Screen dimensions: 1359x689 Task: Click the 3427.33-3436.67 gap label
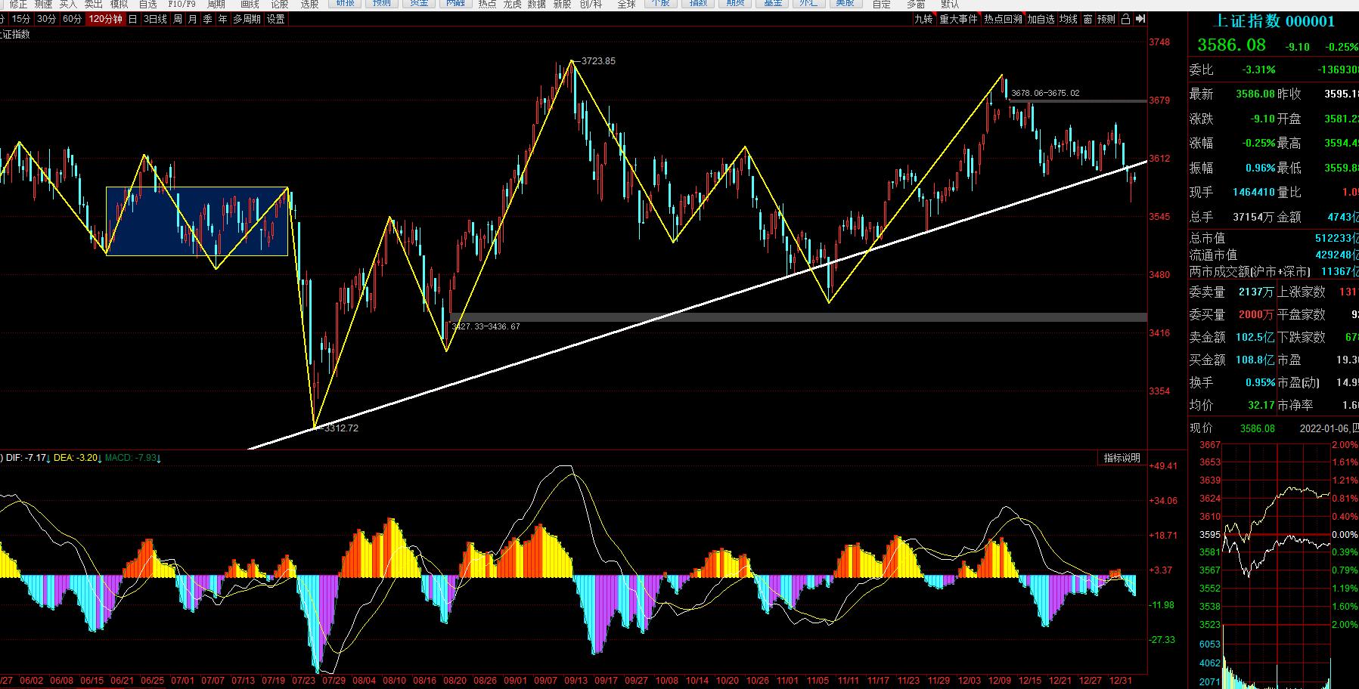pyautogui.click(x=486, y=326)
